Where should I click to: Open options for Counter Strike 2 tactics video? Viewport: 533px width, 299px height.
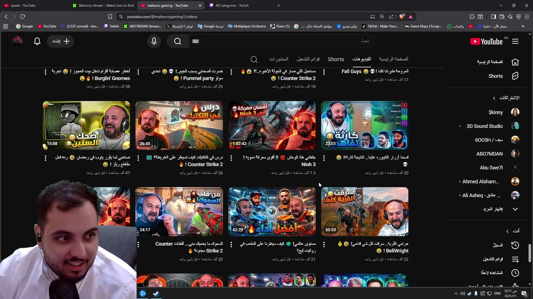138,158
